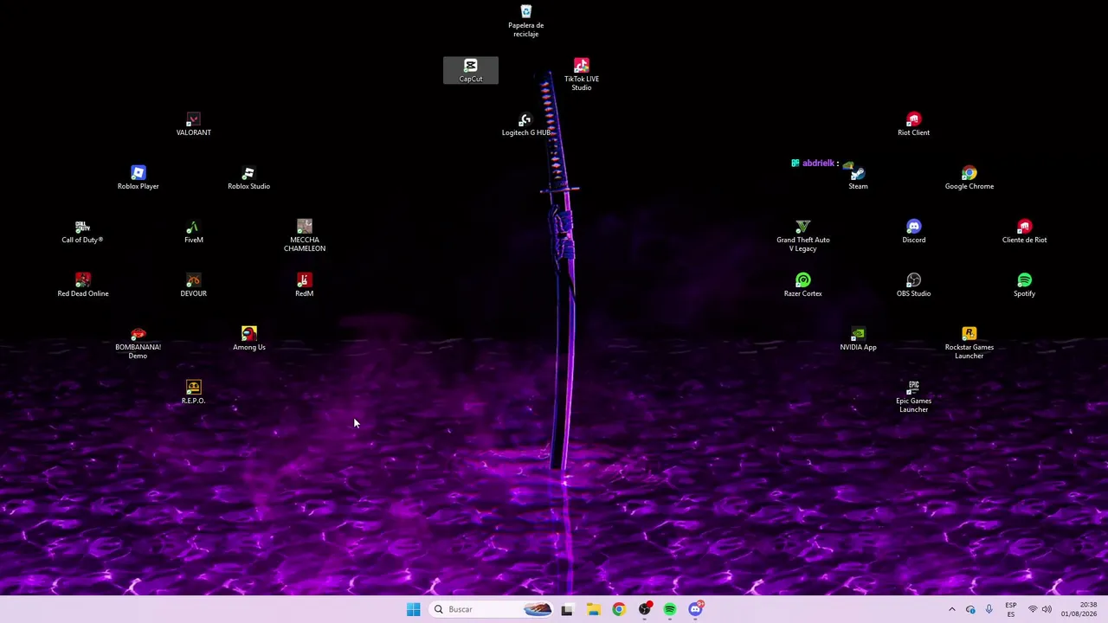Viewport: 1108px width, 623px height.
Task: Select the MECCHA CHAMELEON desktop icon
Action: click(304, 235)
